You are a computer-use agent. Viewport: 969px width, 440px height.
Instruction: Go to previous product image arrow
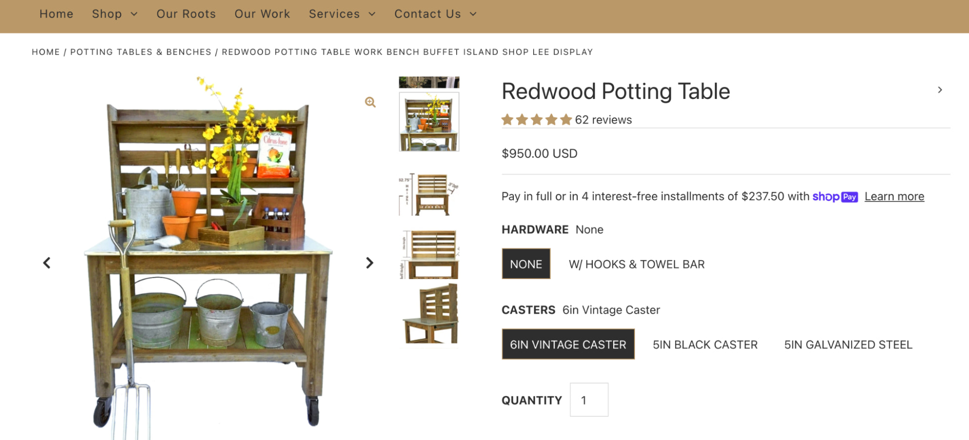click(x=47, y=263)
